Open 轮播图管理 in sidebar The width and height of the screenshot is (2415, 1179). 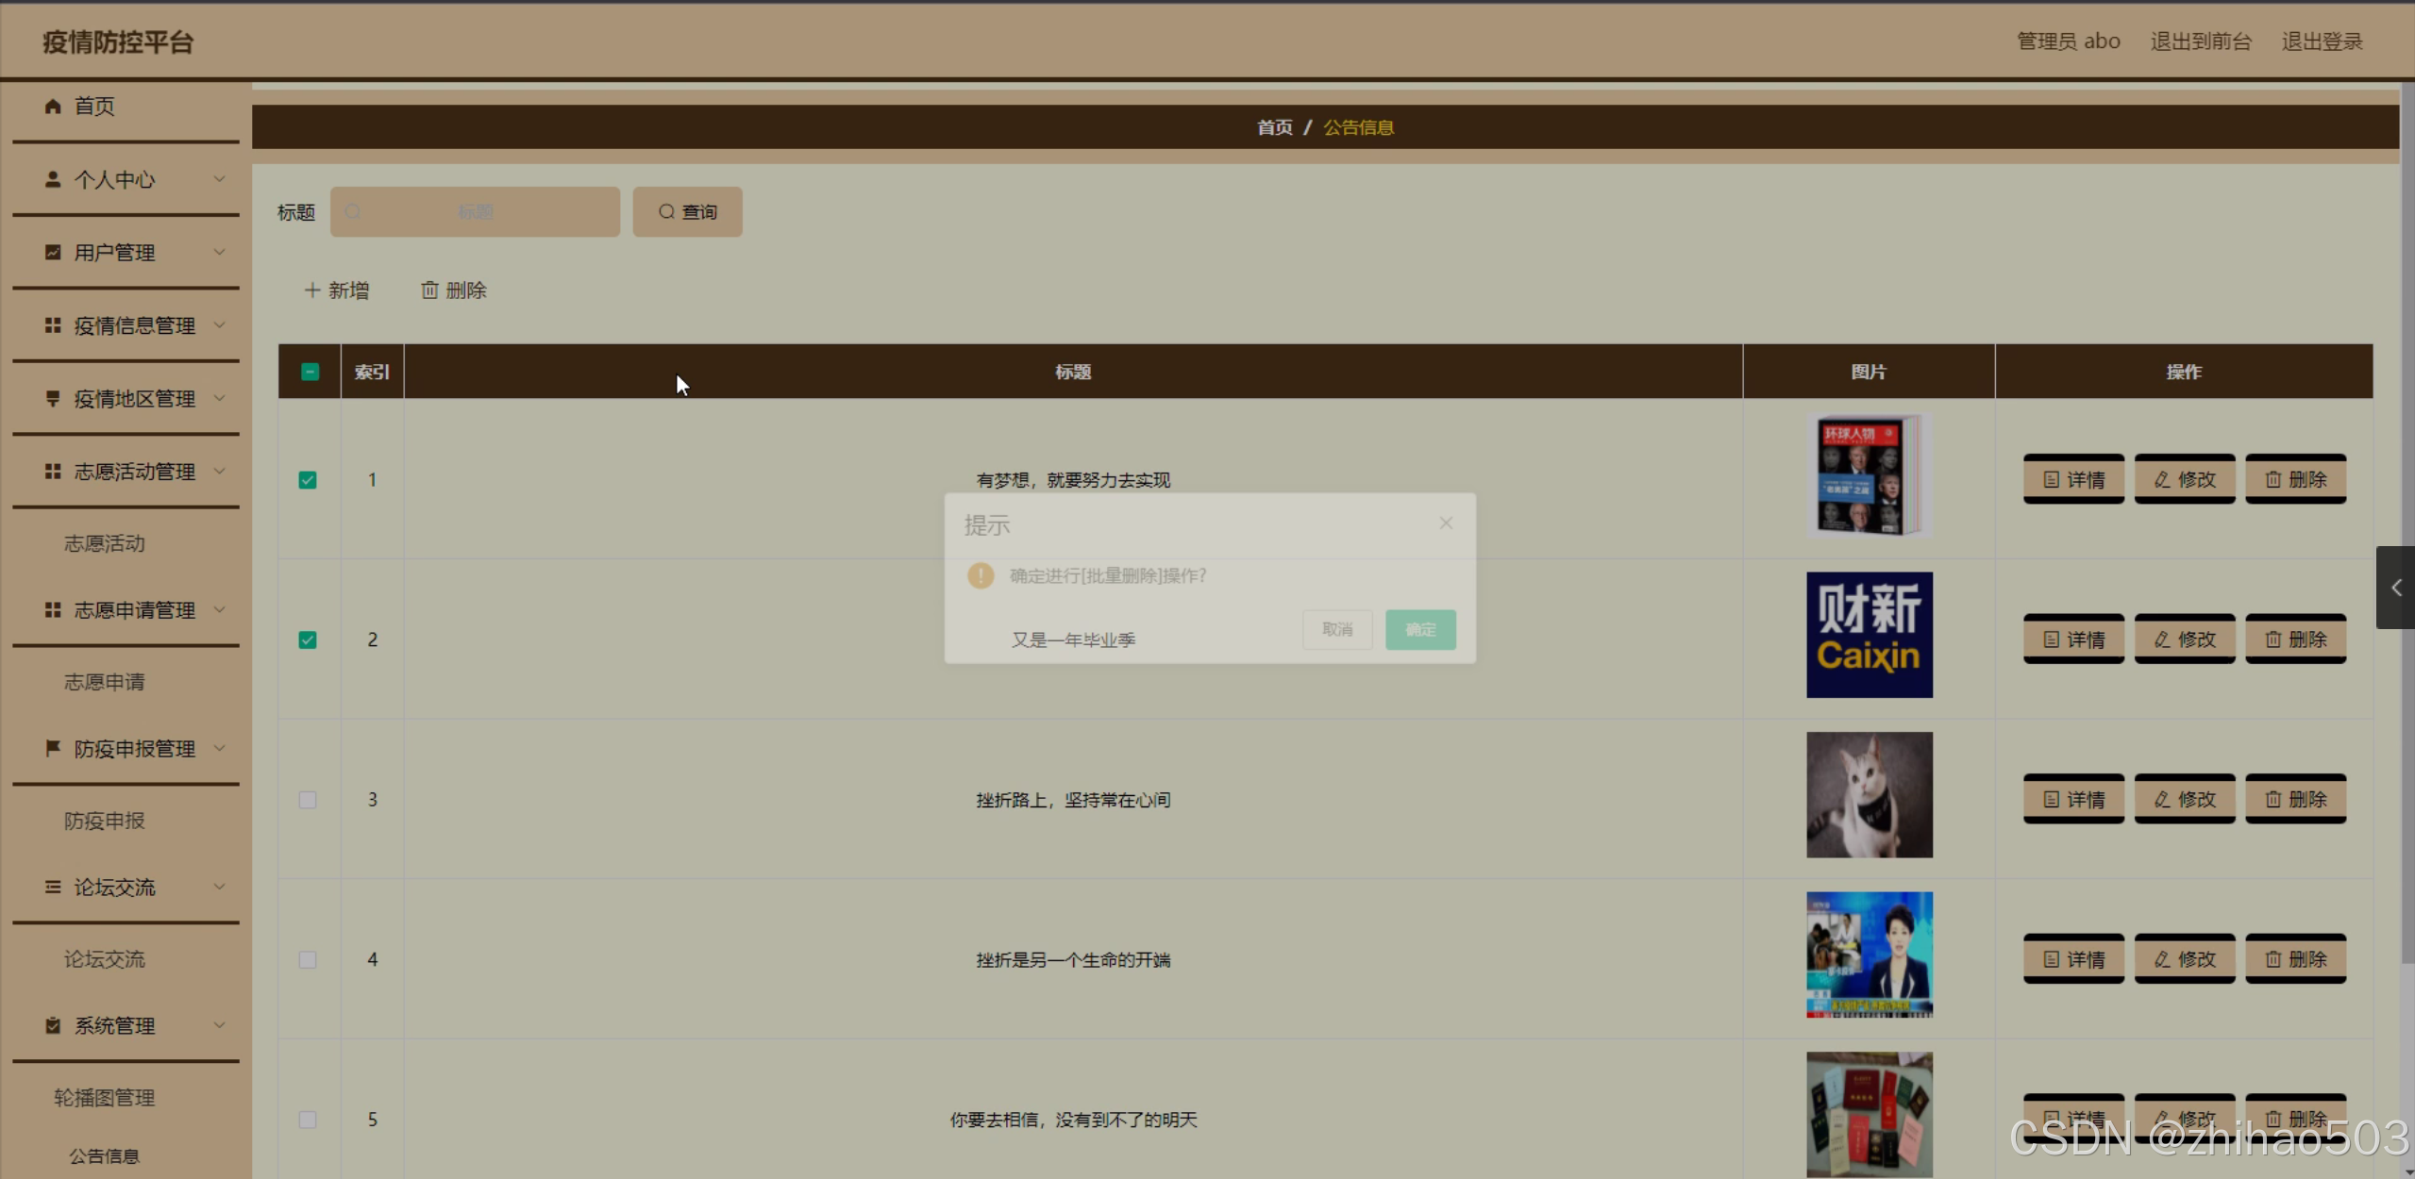pos(104,1097)
